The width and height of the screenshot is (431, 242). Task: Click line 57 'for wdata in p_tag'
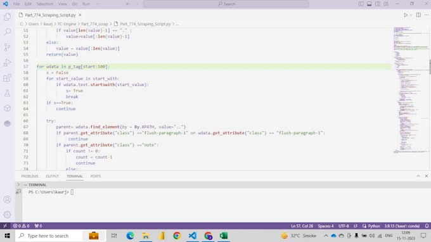pos(73,67)
